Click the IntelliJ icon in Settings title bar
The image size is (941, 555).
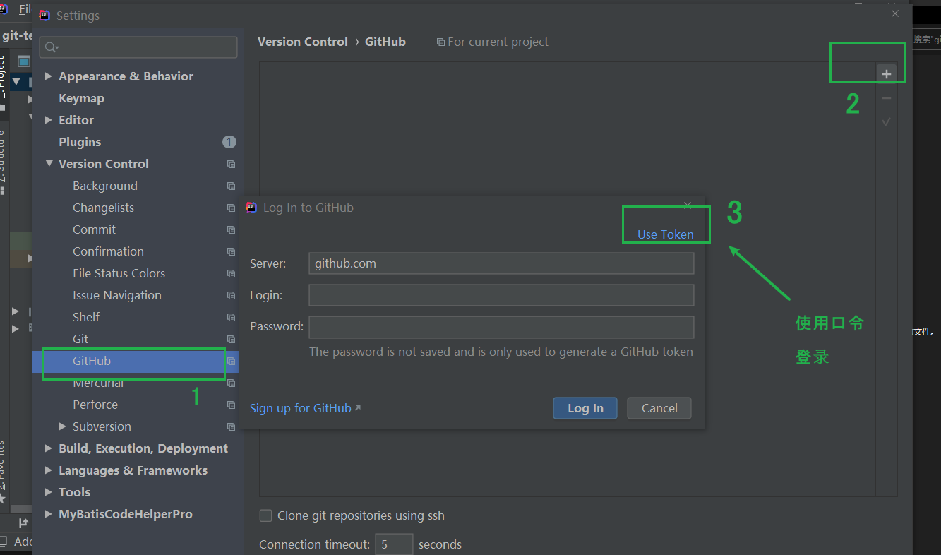(44, 15)
